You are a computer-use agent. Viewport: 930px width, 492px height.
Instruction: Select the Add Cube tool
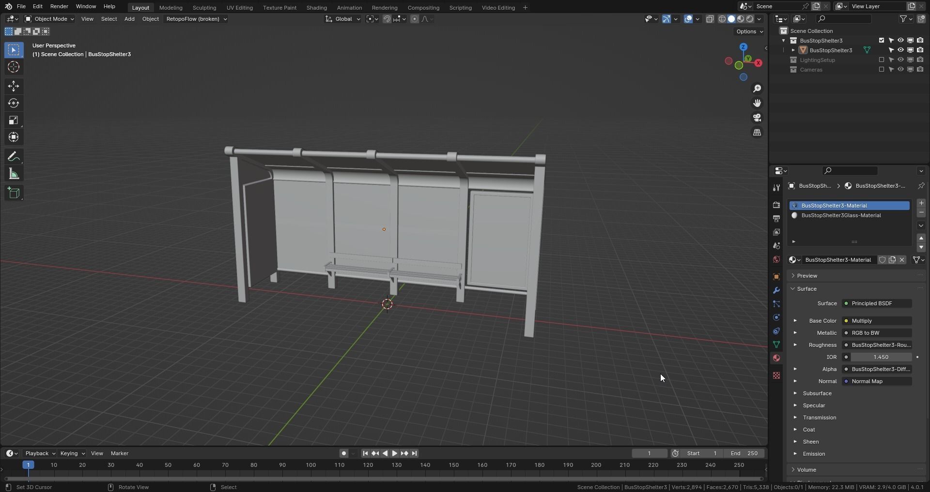pos(14,193)
